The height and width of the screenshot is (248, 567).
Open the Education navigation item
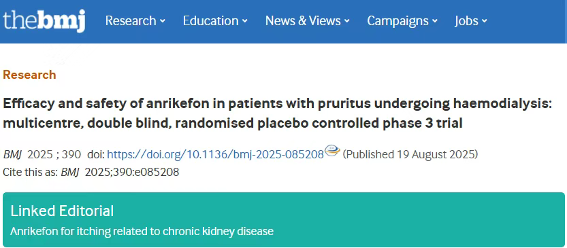click(211, 21)
